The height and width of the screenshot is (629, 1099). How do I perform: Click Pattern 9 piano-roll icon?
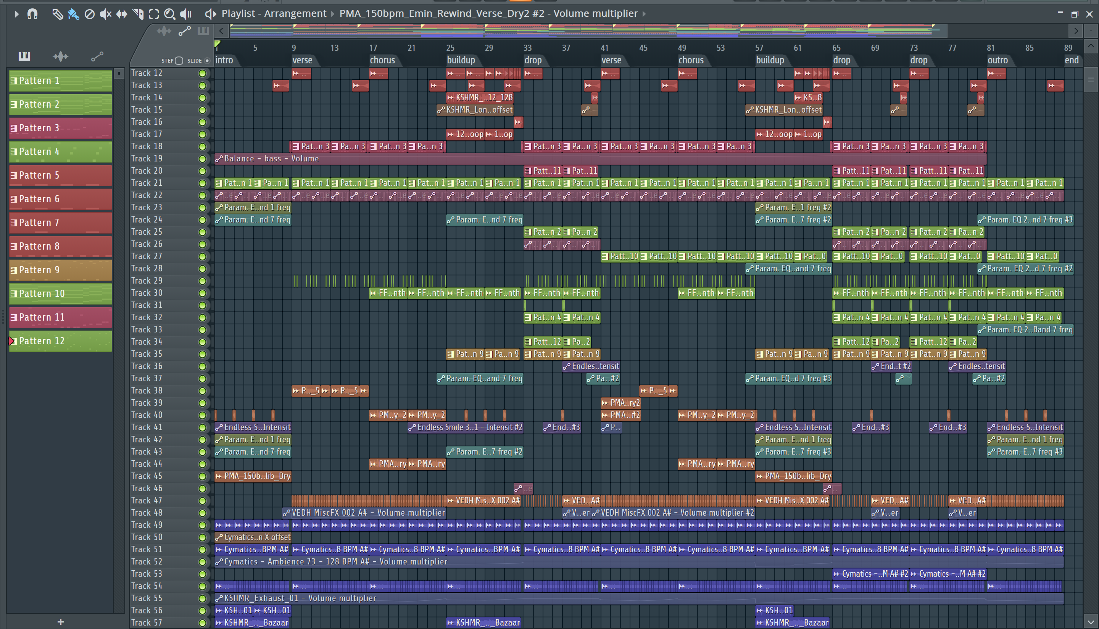tap(14, 270)
